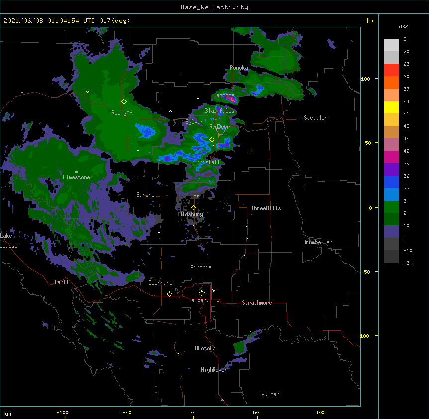
Task: Select the slate purple 0-10 dBZ legend swatch
Action: (391, 232)
